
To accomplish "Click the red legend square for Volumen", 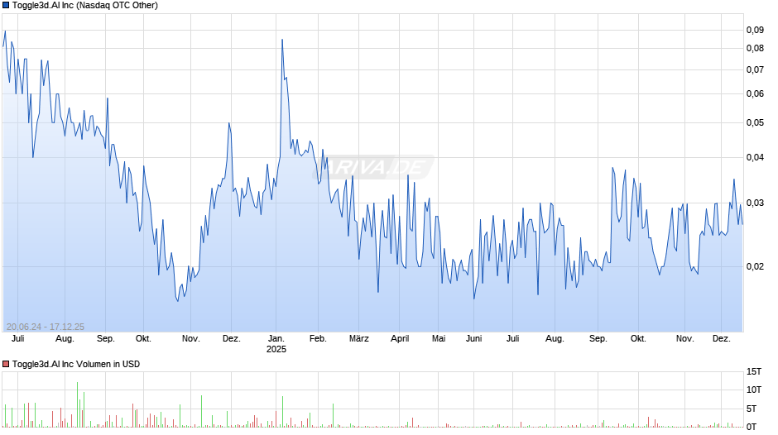I will 6,364.
